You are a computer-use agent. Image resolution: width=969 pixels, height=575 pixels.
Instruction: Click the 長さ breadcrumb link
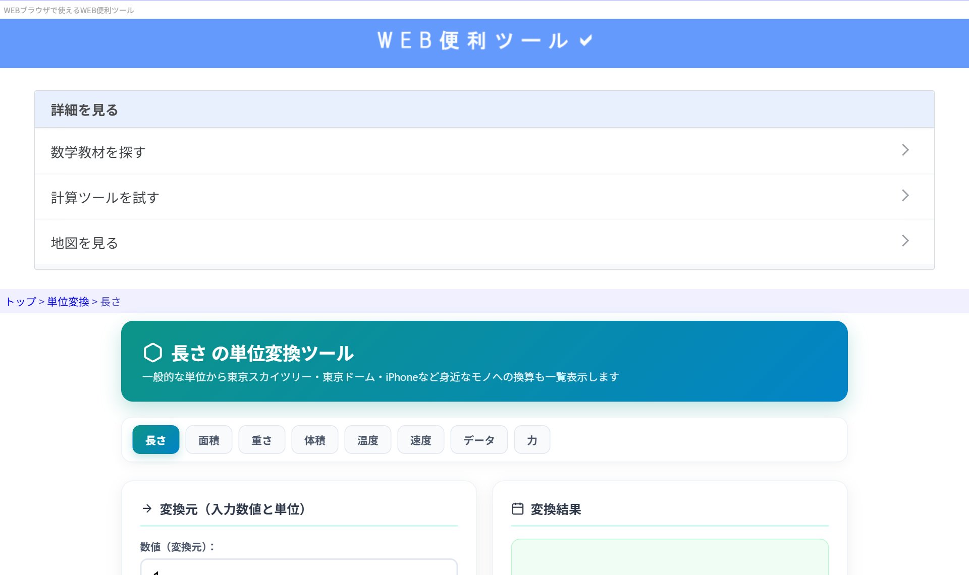pos(111,302)
